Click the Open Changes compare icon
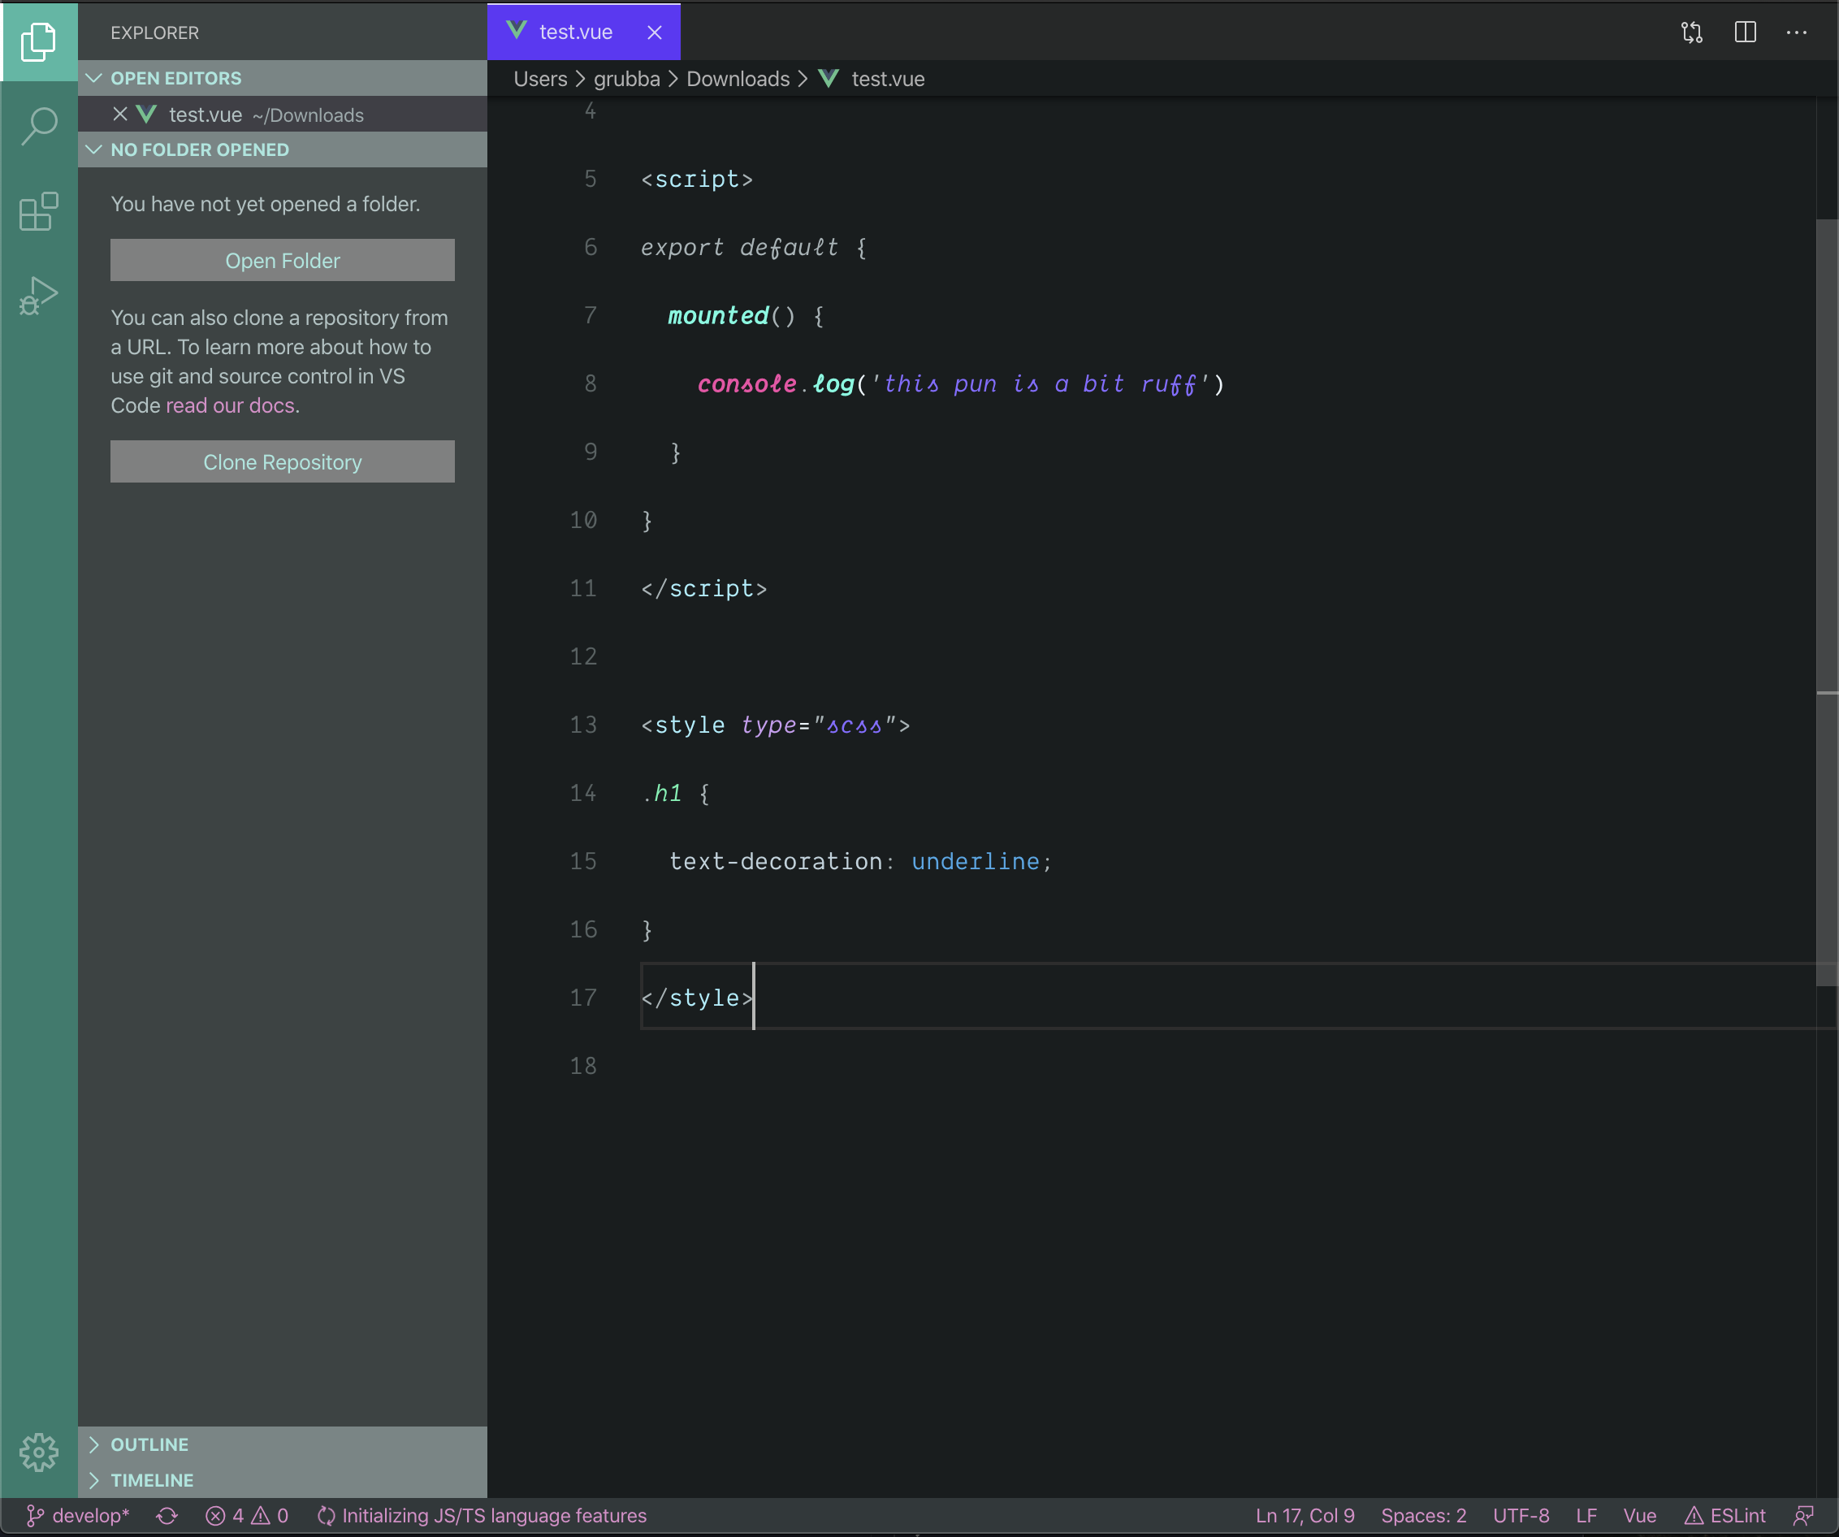The height and width of the screenshot is (1537, 1839). (x=1692, y=32)
